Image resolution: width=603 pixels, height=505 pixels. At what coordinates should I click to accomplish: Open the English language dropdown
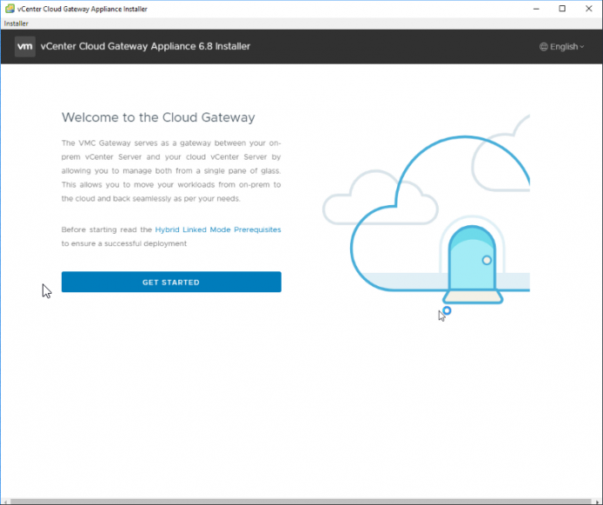point(562,47)
